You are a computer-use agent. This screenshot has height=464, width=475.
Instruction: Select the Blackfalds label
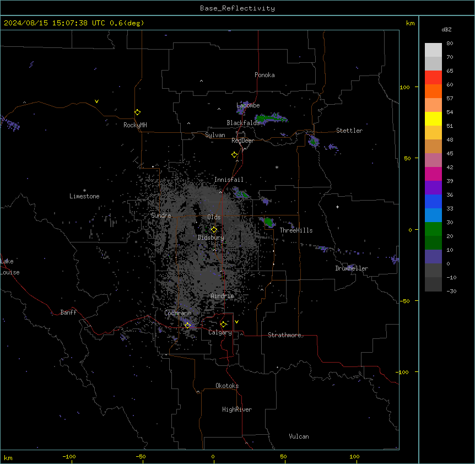pyautogui.click(x=243, y=123)
